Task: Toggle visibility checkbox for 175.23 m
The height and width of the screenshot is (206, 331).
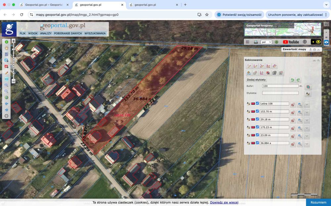Action: 257,127
